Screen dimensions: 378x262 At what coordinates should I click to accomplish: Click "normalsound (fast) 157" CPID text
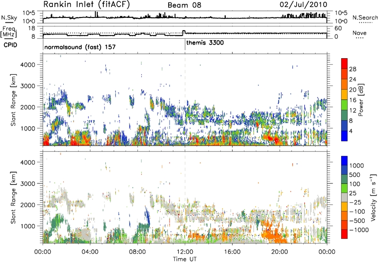pyautogui.click(x=80, y=47)
